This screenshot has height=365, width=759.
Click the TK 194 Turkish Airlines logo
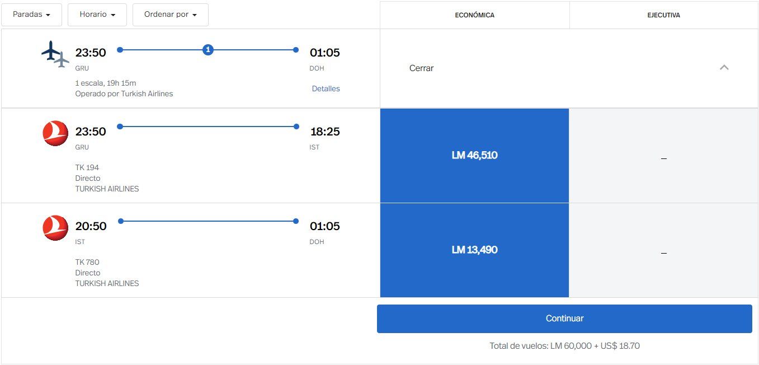(55, 133)
